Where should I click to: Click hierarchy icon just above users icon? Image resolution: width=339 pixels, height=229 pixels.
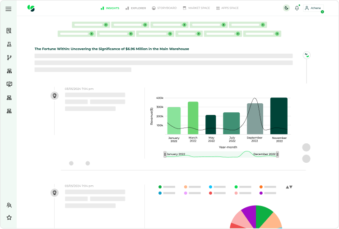(x=9, y=111)
